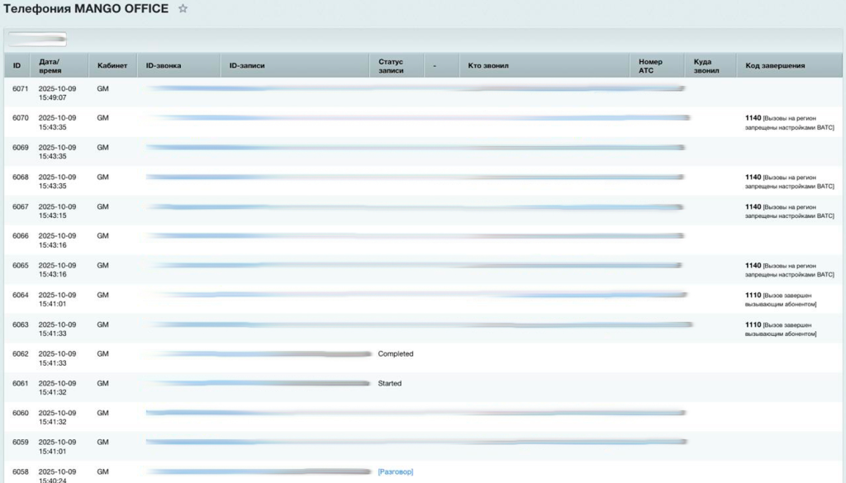Click the Completed status in row 6062
Viewport: 846px width, 483px height.
(x=396, y=354)
